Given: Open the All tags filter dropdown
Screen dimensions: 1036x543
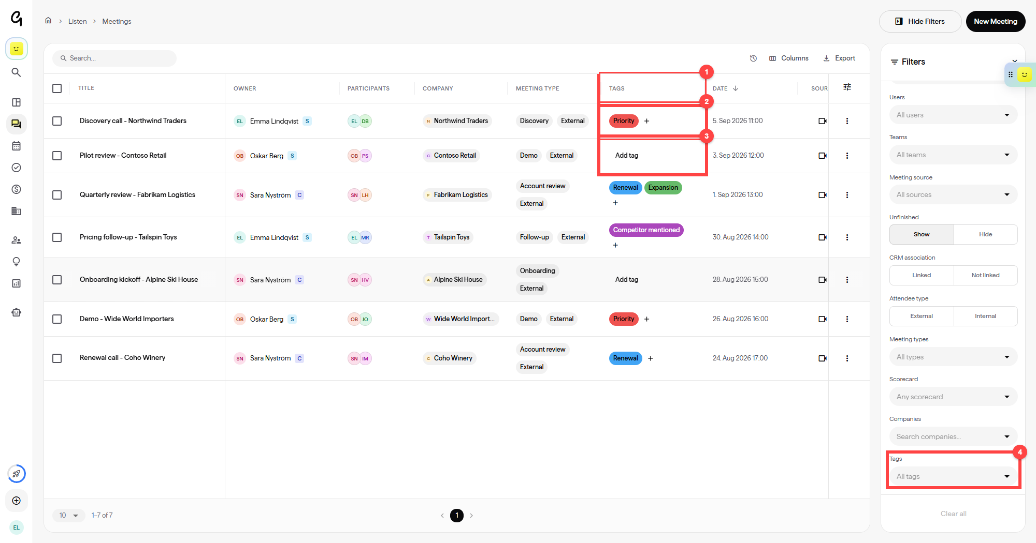Looking at the screenshot, I should pyautogui.click(x=953, y=476).
